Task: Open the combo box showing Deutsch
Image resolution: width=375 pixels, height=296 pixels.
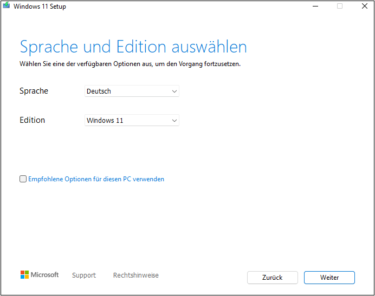Action: pos(127,91)
